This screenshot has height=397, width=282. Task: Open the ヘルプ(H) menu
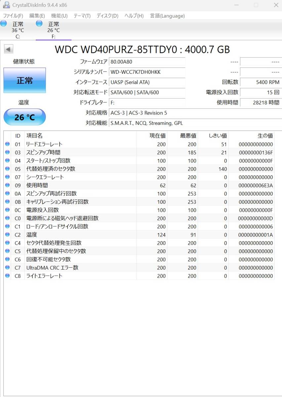point(134,16)
